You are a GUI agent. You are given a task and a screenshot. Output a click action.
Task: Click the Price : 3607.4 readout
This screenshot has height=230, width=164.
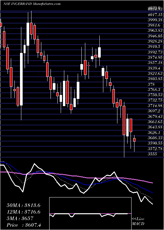(24, 225)
